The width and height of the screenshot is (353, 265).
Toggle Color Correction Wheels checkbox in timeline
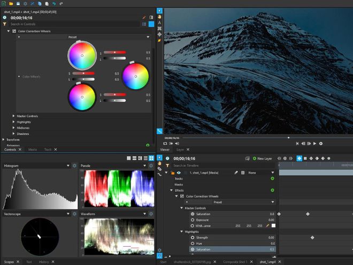coord(182,196)
